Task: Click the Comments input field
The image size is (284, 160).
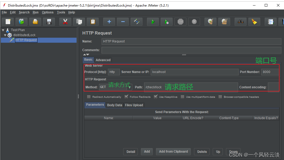Action: tap(191, 50)
